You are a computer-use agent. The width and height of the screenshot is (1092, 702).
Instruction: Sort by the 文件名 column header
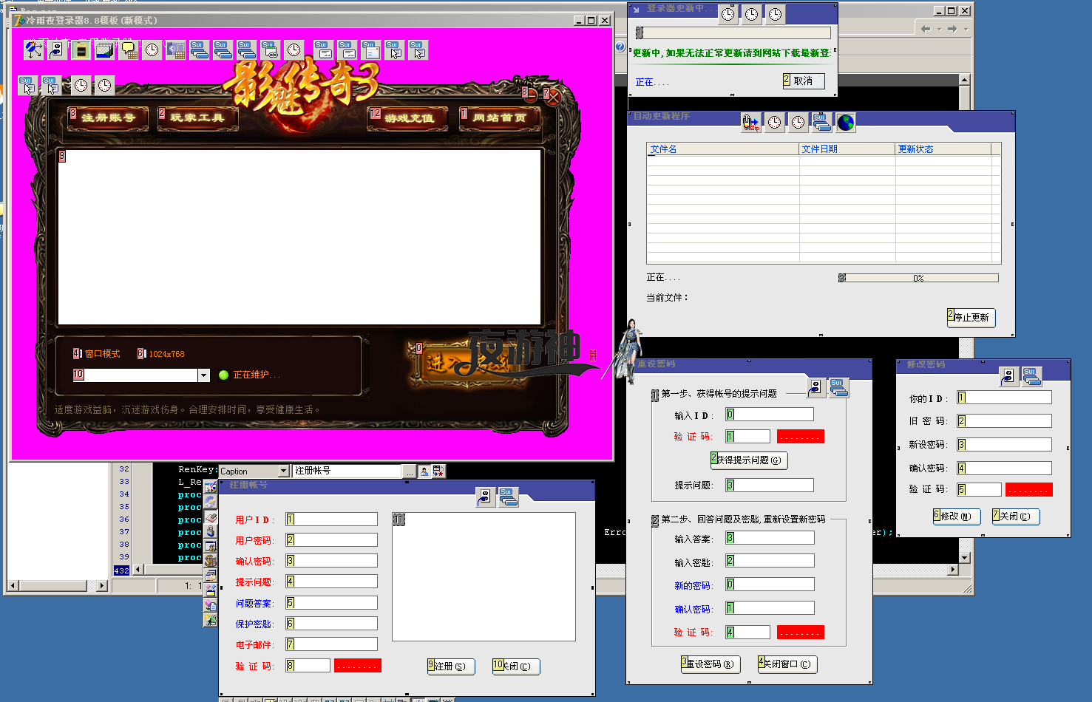(x=723, y=149)
